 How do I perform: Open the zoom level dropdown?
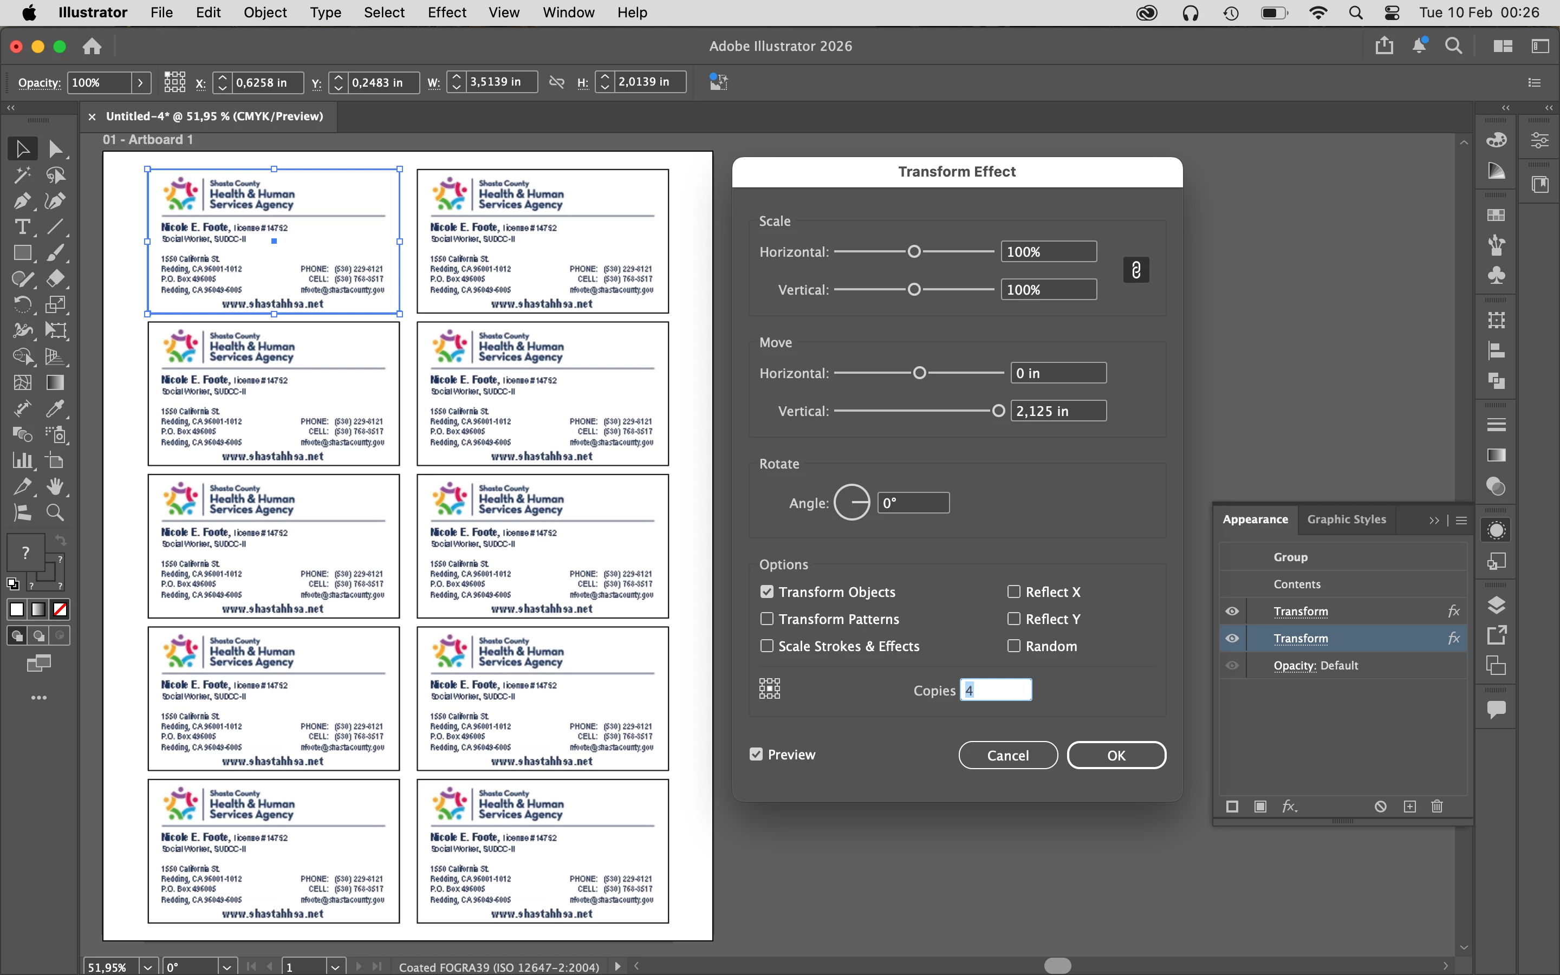click(148, 967)
